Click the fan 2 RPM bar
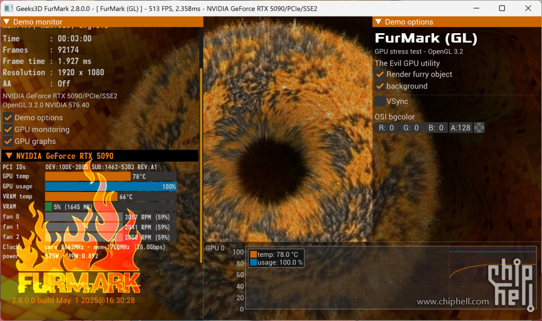Viewport: 542px width, 321px height. point(111,237)
